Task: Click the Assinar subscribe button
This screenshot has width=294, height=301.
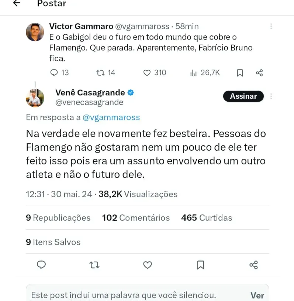Action: (243, 96)
